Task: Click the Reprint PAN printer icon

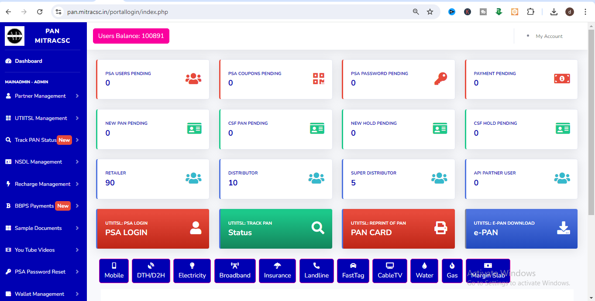Action: pos(441,228)
